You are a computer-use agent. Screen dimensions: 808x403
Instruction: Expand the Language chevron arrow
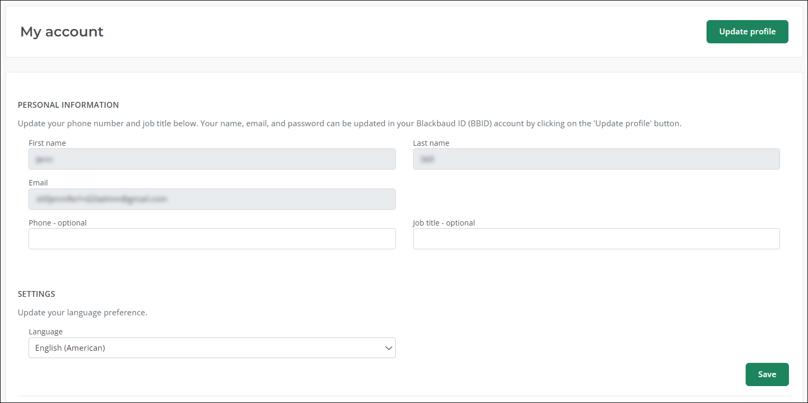tap(389, 348)
